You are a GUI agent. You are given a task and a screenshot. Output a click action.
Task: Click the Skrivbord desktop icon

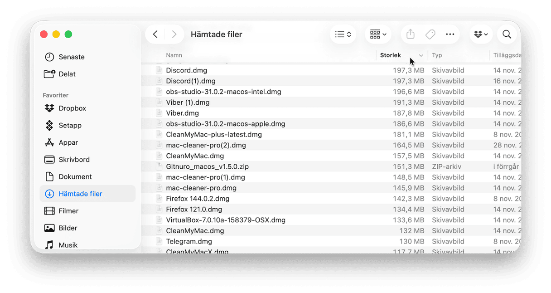(x=49, y=160)
